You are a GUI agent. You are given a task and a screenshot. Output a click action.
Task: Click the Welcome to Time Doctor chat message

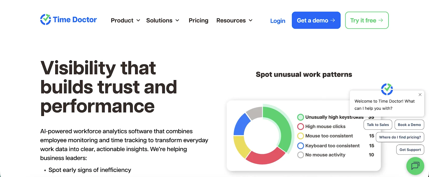384,105
